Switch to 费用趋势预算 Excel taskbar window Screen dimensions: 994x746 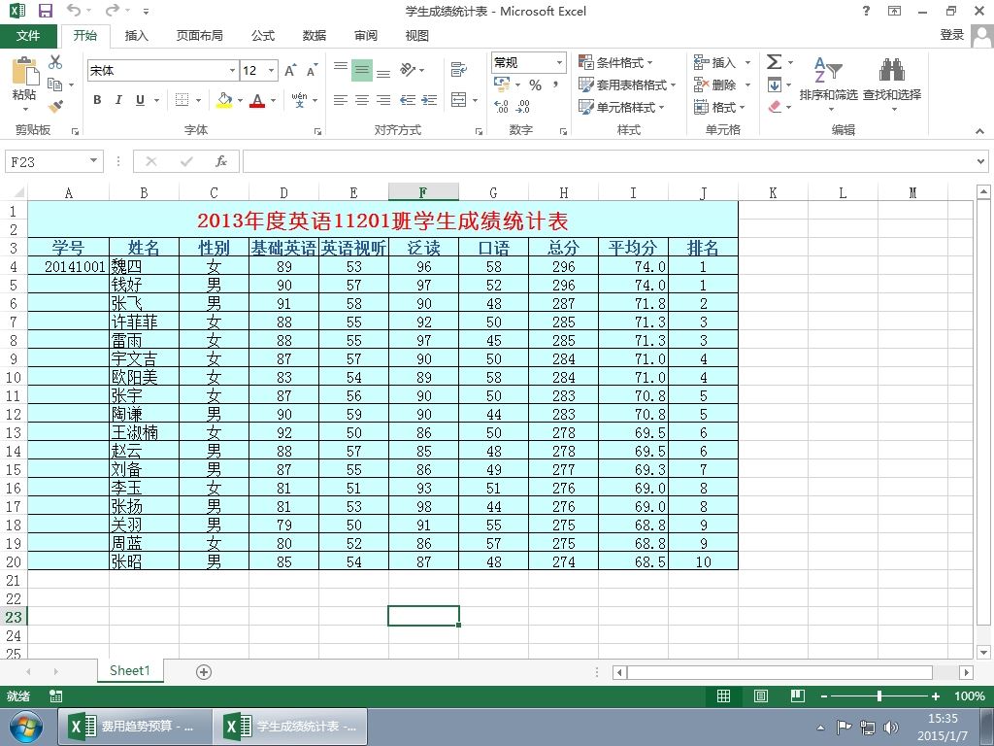tap(135, 727)
